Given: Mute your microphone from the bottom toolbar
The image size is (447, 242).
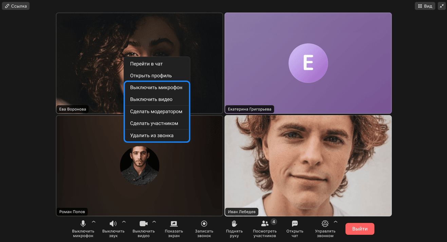Looking at the screenshot, I should [x=83, y=228].
